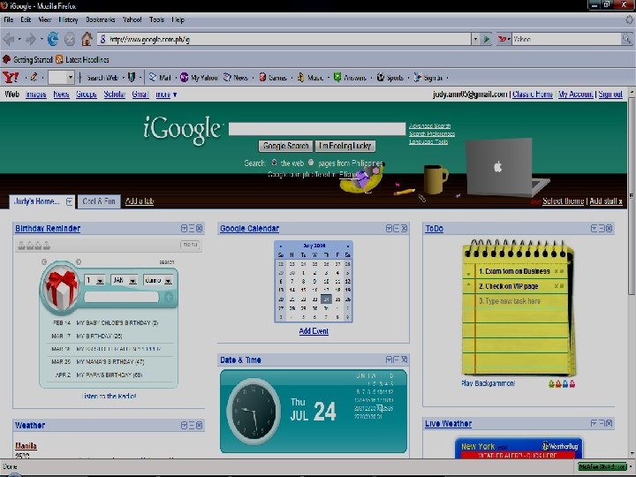Select date 24 in Google Calendar
This screenshot has width=636, height=477.
[x=326, y=299]
